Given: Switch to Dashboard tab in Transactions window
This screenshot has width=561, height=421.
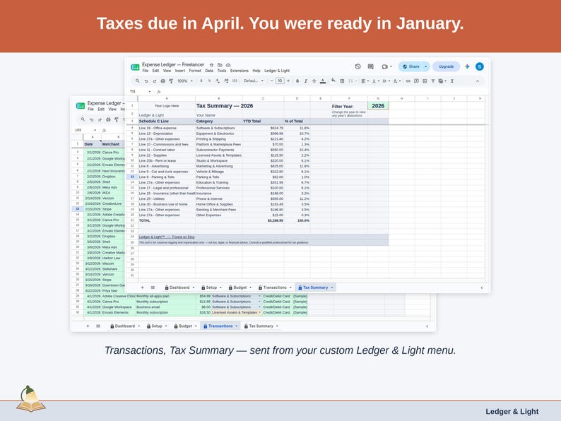Looking at the screenshot, I should 124,326.
